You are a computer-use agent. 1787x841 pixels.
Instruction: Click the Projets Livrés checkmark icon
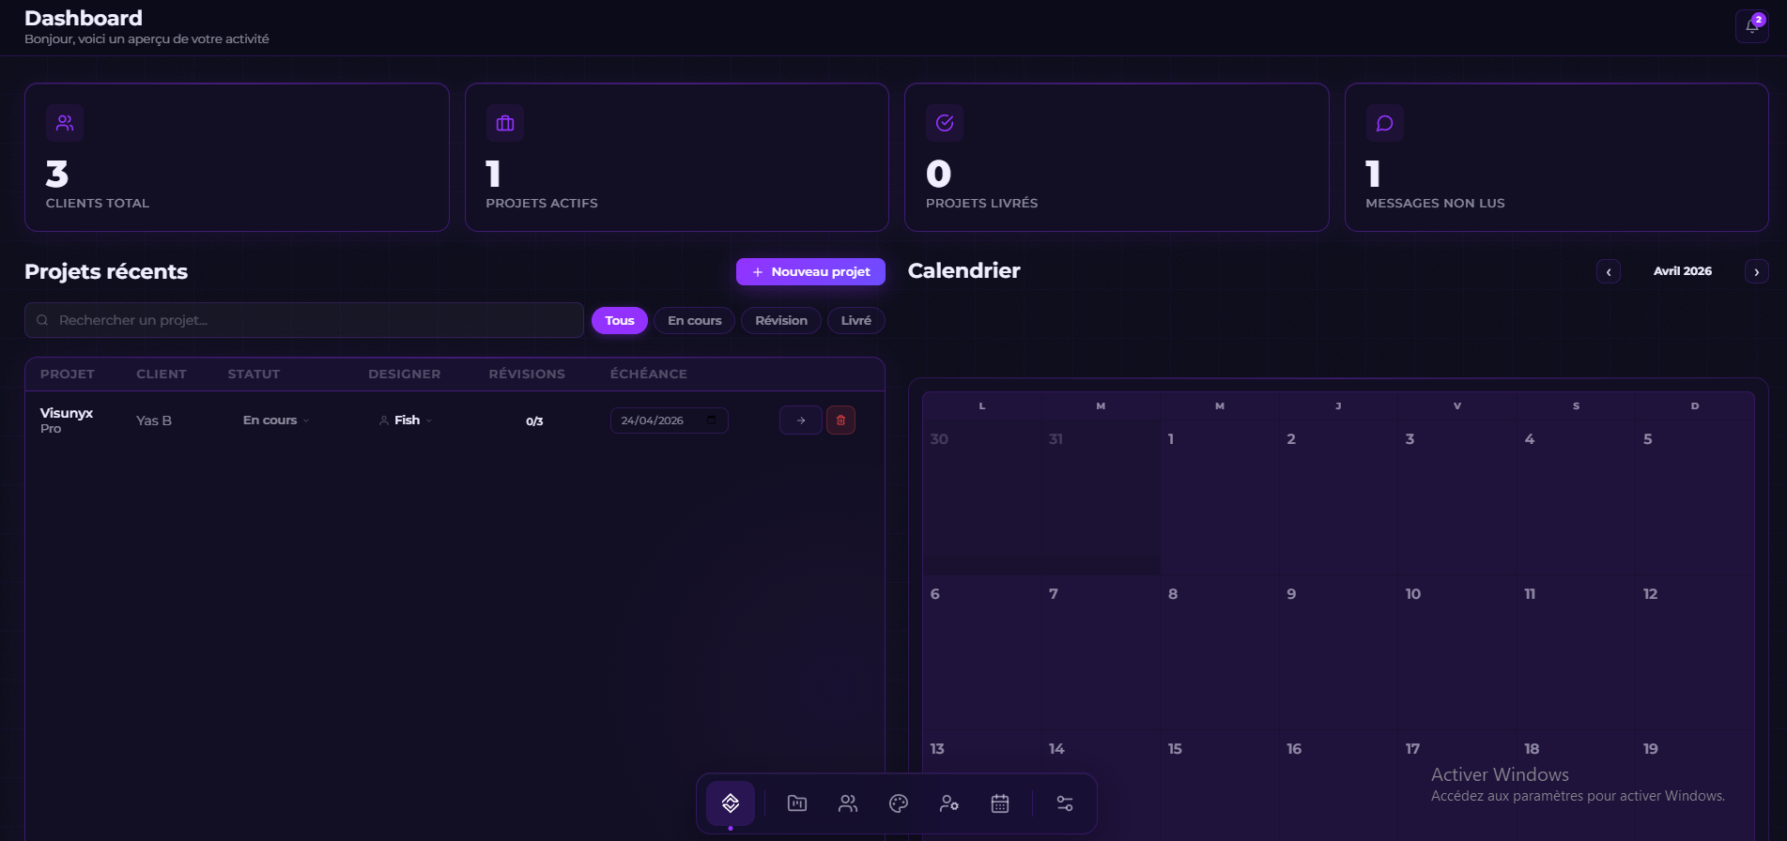[x=945, y=123]
